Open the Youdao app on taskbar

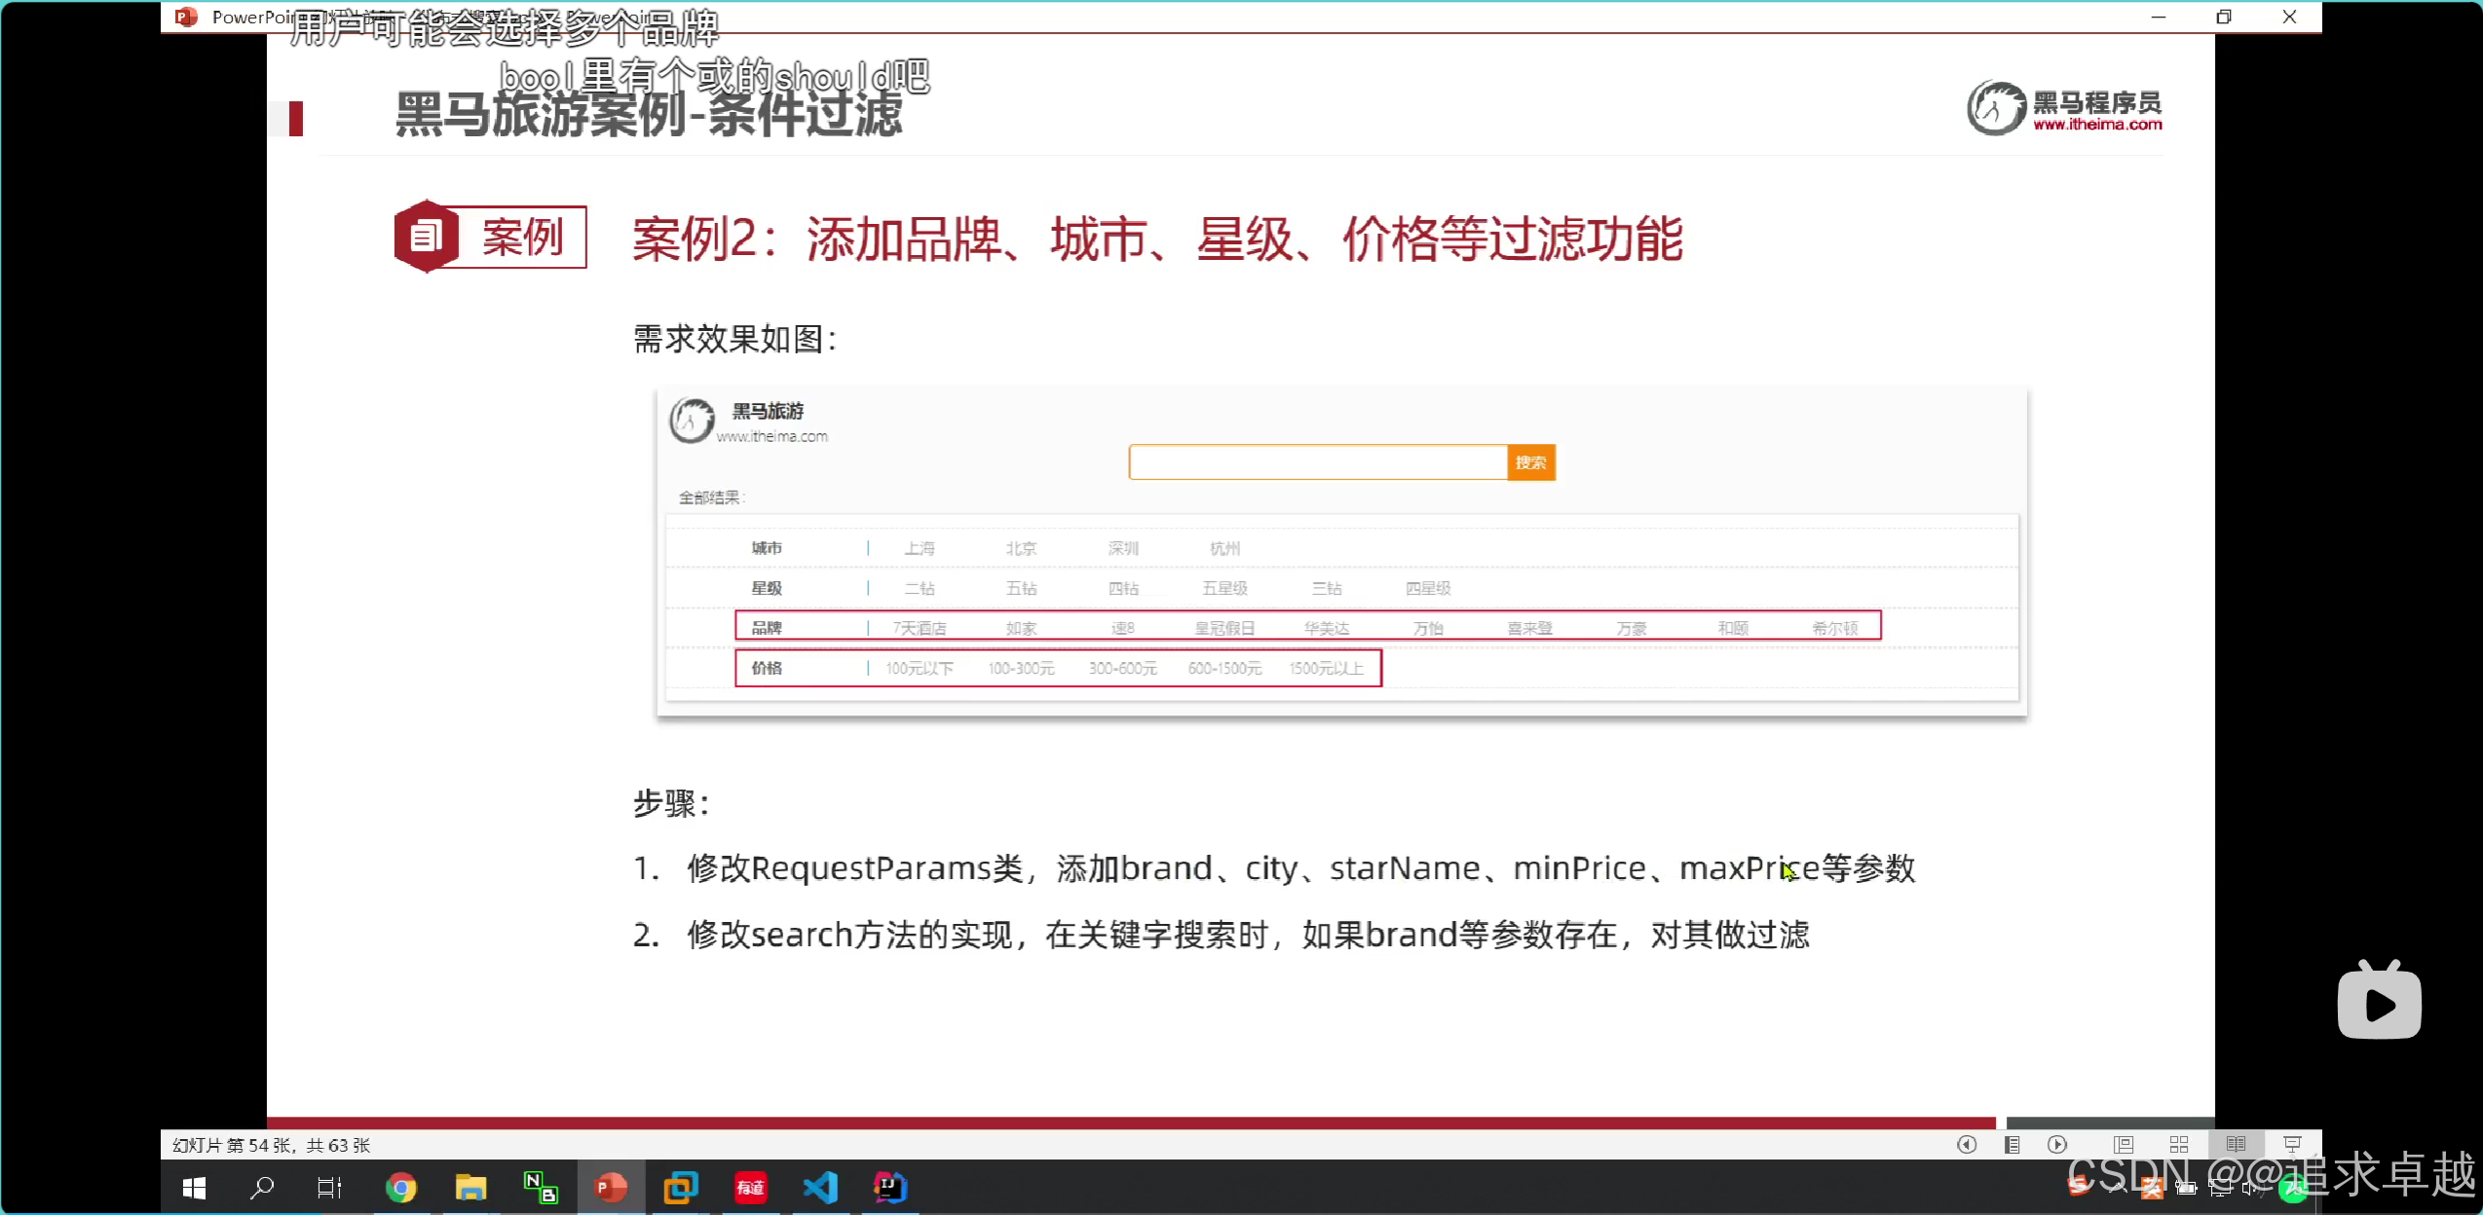click(750, 1188)
